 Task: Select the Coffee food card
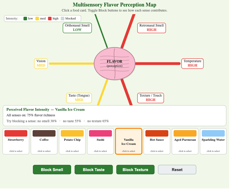point(44,141)
